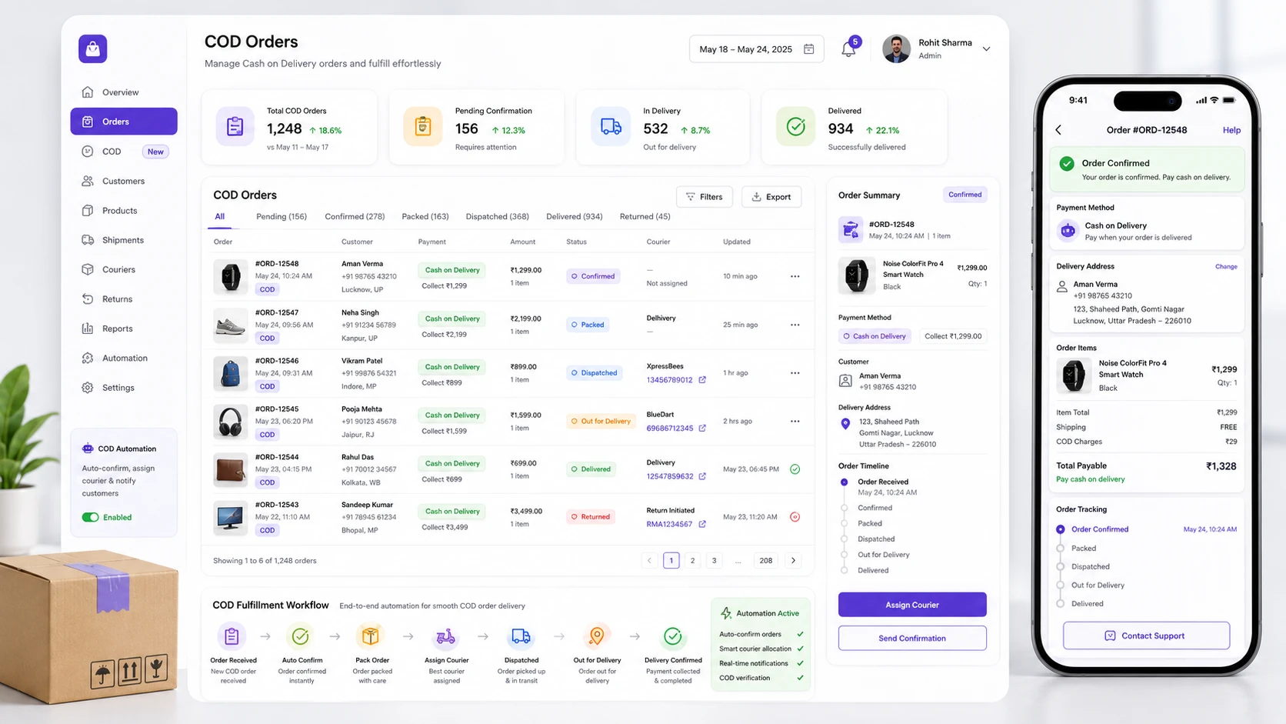1286x724 pixels.
Task: Open the Orders sidebar menu
Action: coord(124,122)
